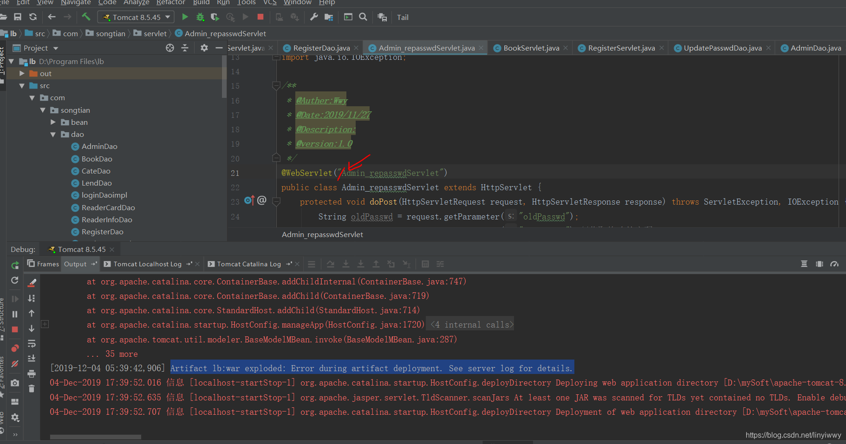846x444 pixels.
Task: Open Project panel gear options
Action: pyautogui.click(x=204, y=48)
